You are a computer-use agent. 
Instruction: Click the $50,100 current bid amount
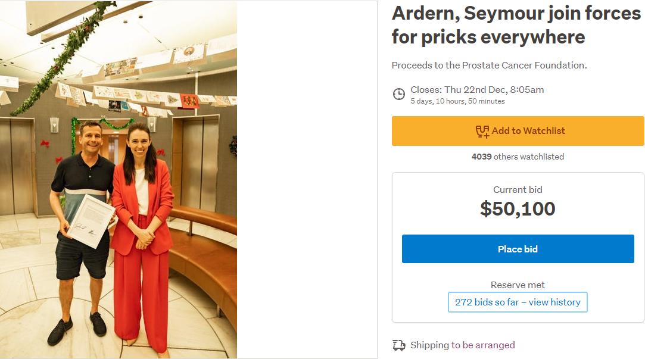point(518,209)
